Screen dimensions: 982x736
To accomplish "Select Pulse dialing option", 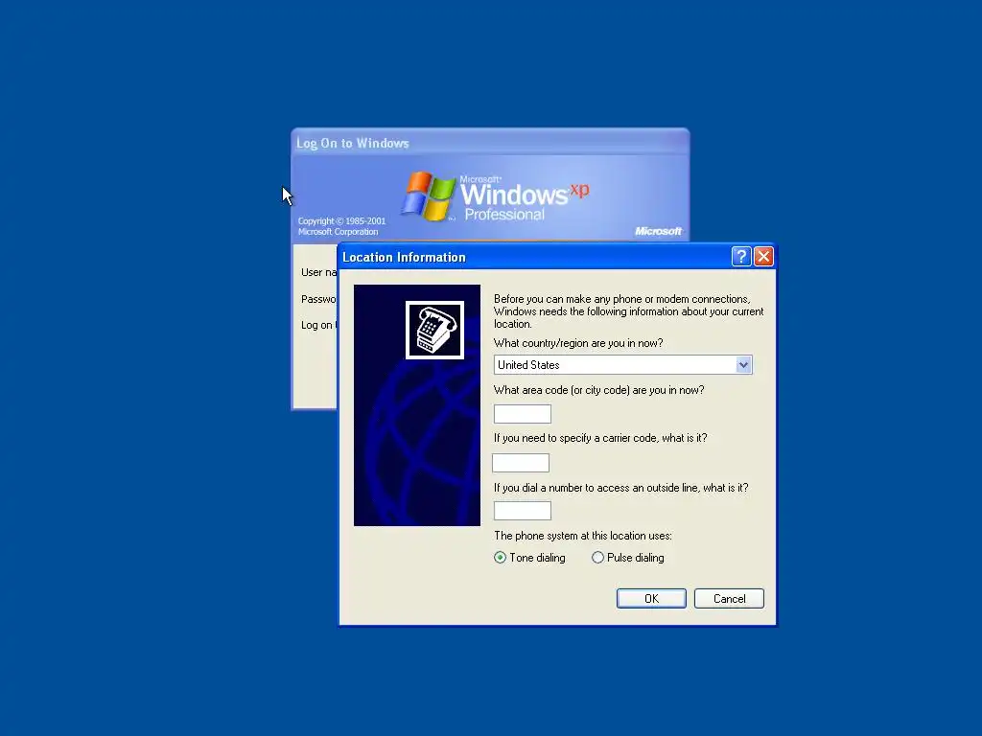I will pyautogui.click(x=627, y=558).
